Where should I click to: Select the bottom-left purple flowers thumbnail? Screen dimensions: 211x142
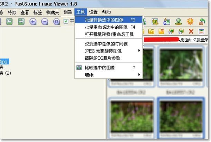point(132,118)
